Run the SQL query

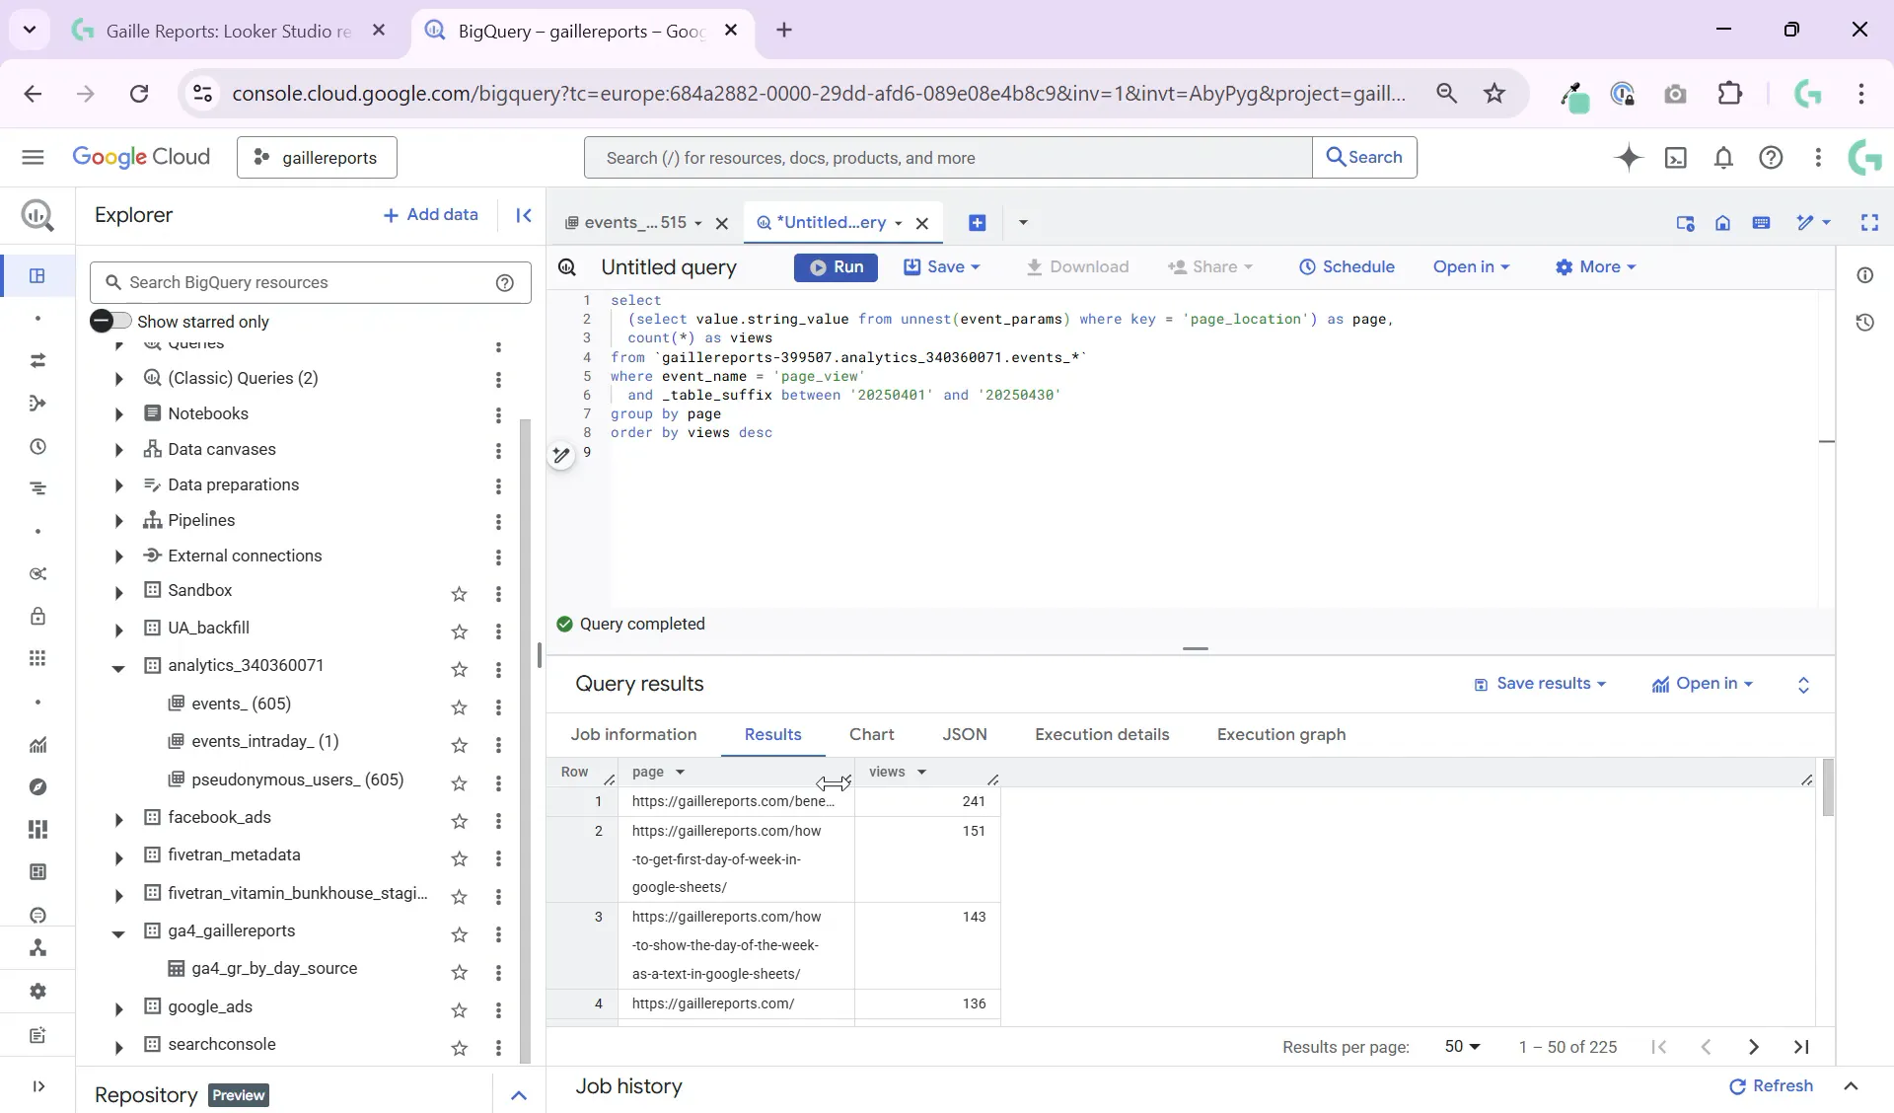[836, 267]
